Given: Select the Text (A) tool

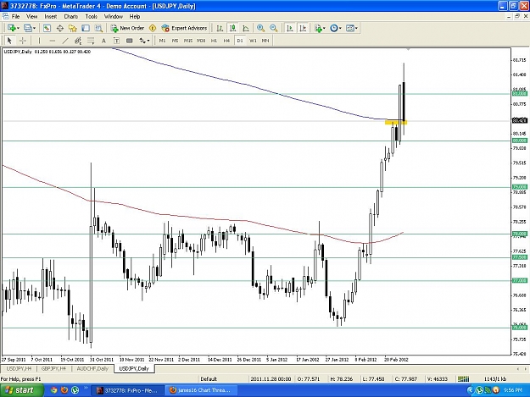Looking at the screenshot, I should 103,41.
